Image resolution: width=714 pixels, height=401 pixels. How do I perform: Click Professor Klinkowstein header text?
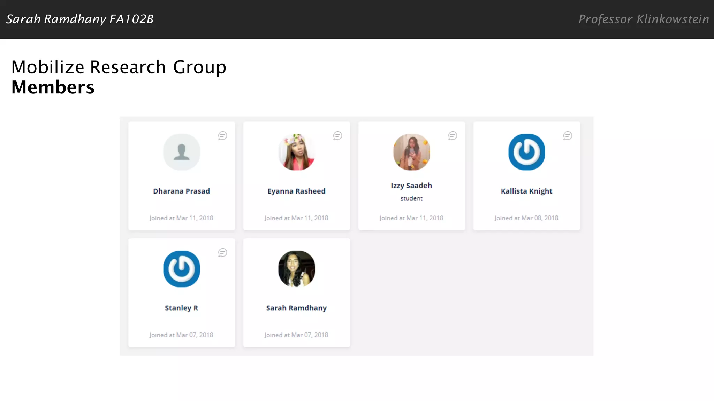pyautogui.click(x=644, y=19)
